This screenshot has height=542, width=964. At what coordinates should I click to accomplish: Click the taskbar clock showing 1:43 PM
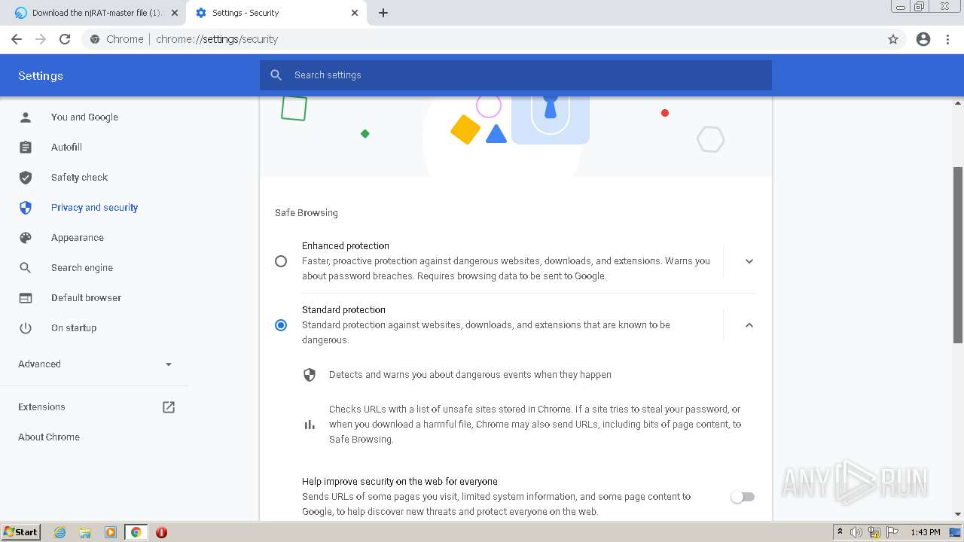[926, 532]
